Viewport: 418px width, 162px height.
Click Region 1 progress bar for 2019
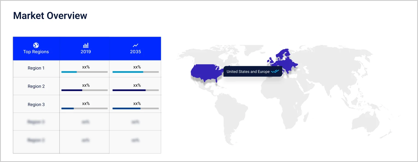coord(84,72)
